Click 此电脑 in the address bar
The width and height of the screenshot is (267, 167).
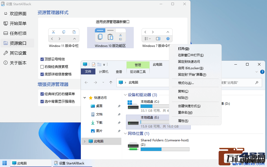pos(133,82)
